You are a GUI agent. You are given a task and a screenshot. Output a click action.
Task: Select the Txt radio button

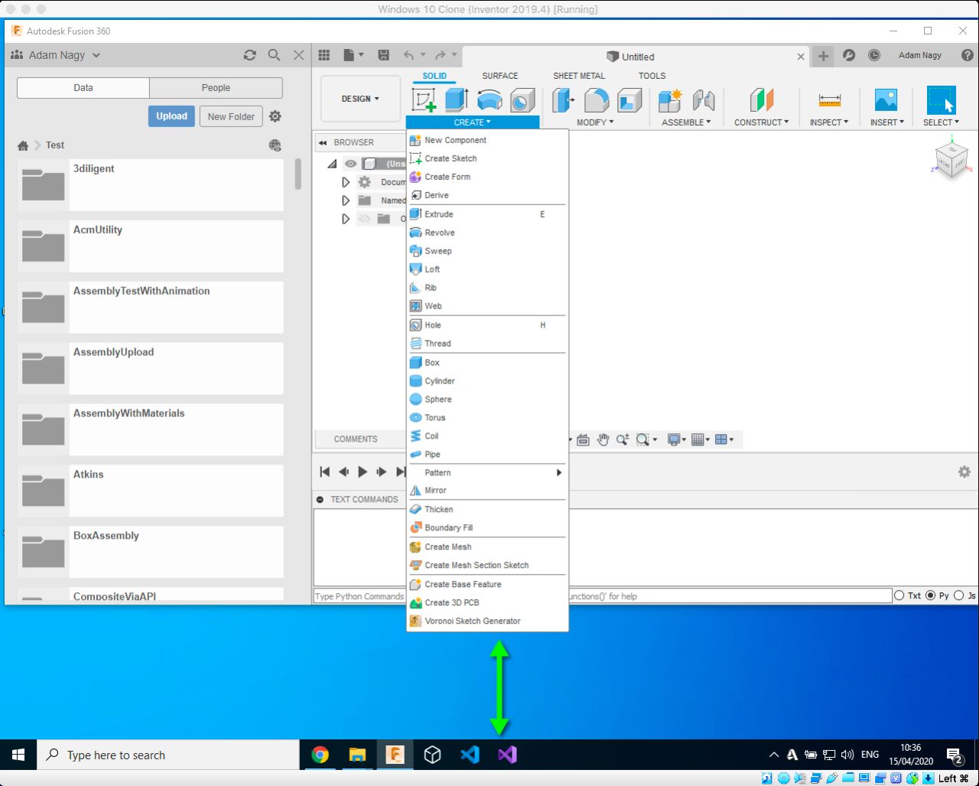point(899,595)
